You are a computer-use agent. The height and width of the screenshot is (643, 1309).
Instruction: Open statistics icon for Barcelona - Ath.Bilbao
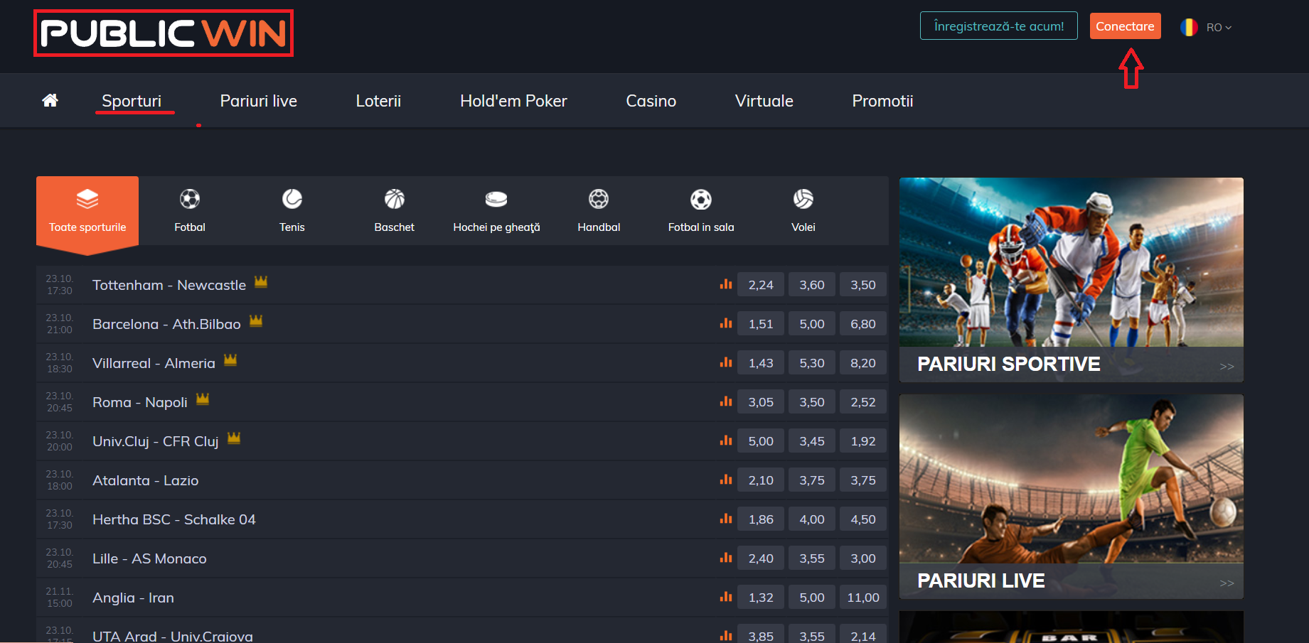coord(726,323)
